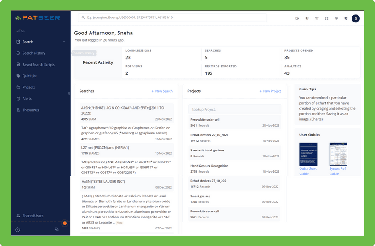Click the Projects folder icon in sidebar
The width and height of the screenshot is (375, 246).
18,87
